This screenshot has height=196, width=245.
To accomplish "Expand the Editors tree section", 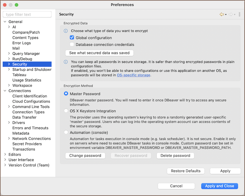I will (x=5, y=154).
